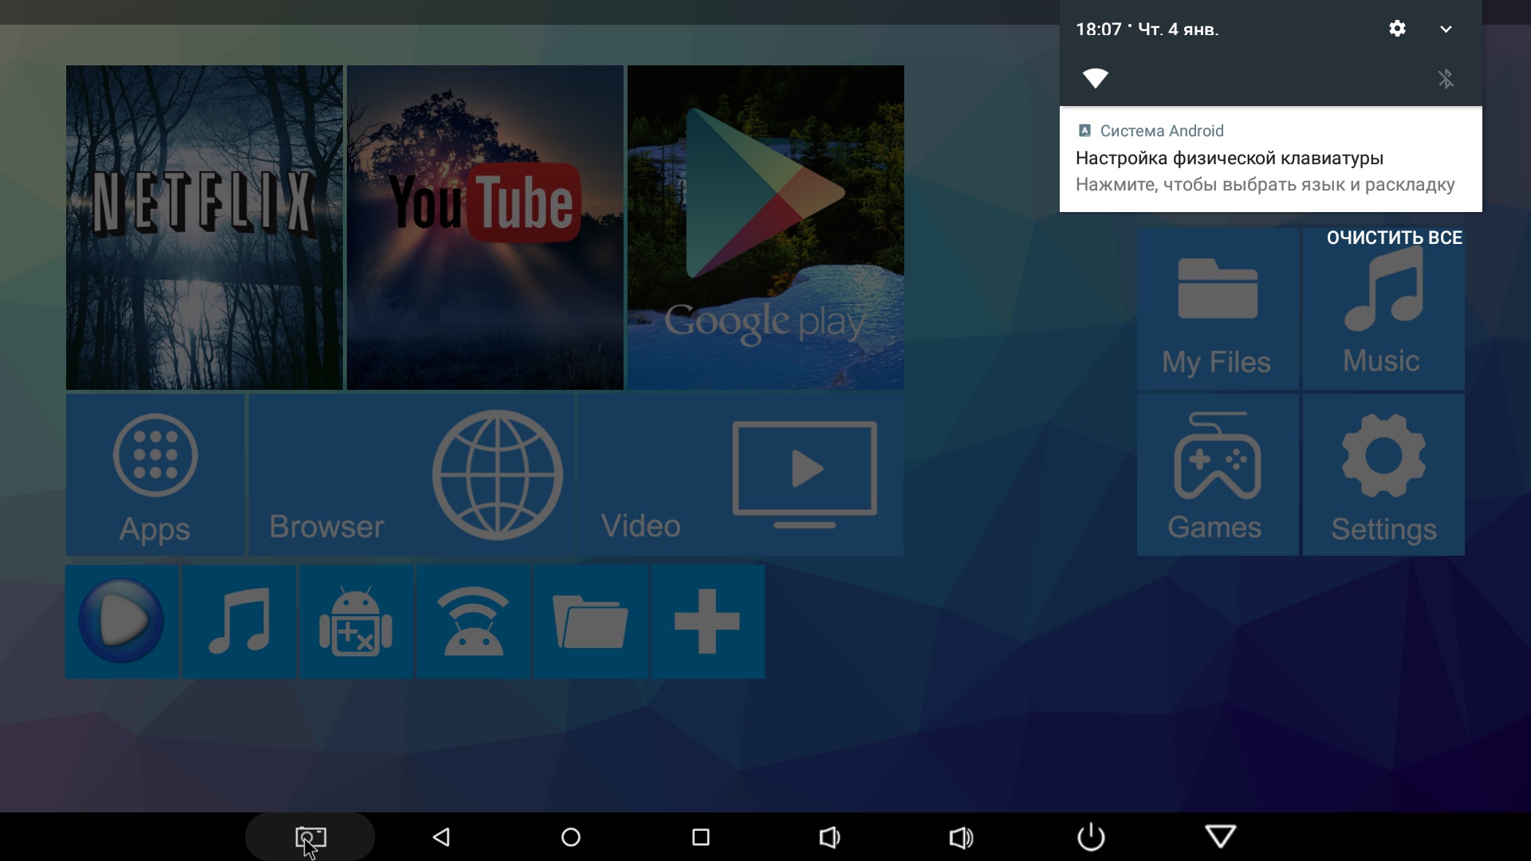1531x861 pixels.
Task: Tap the power icon in navigation bar
Action: click(1091, 837)
